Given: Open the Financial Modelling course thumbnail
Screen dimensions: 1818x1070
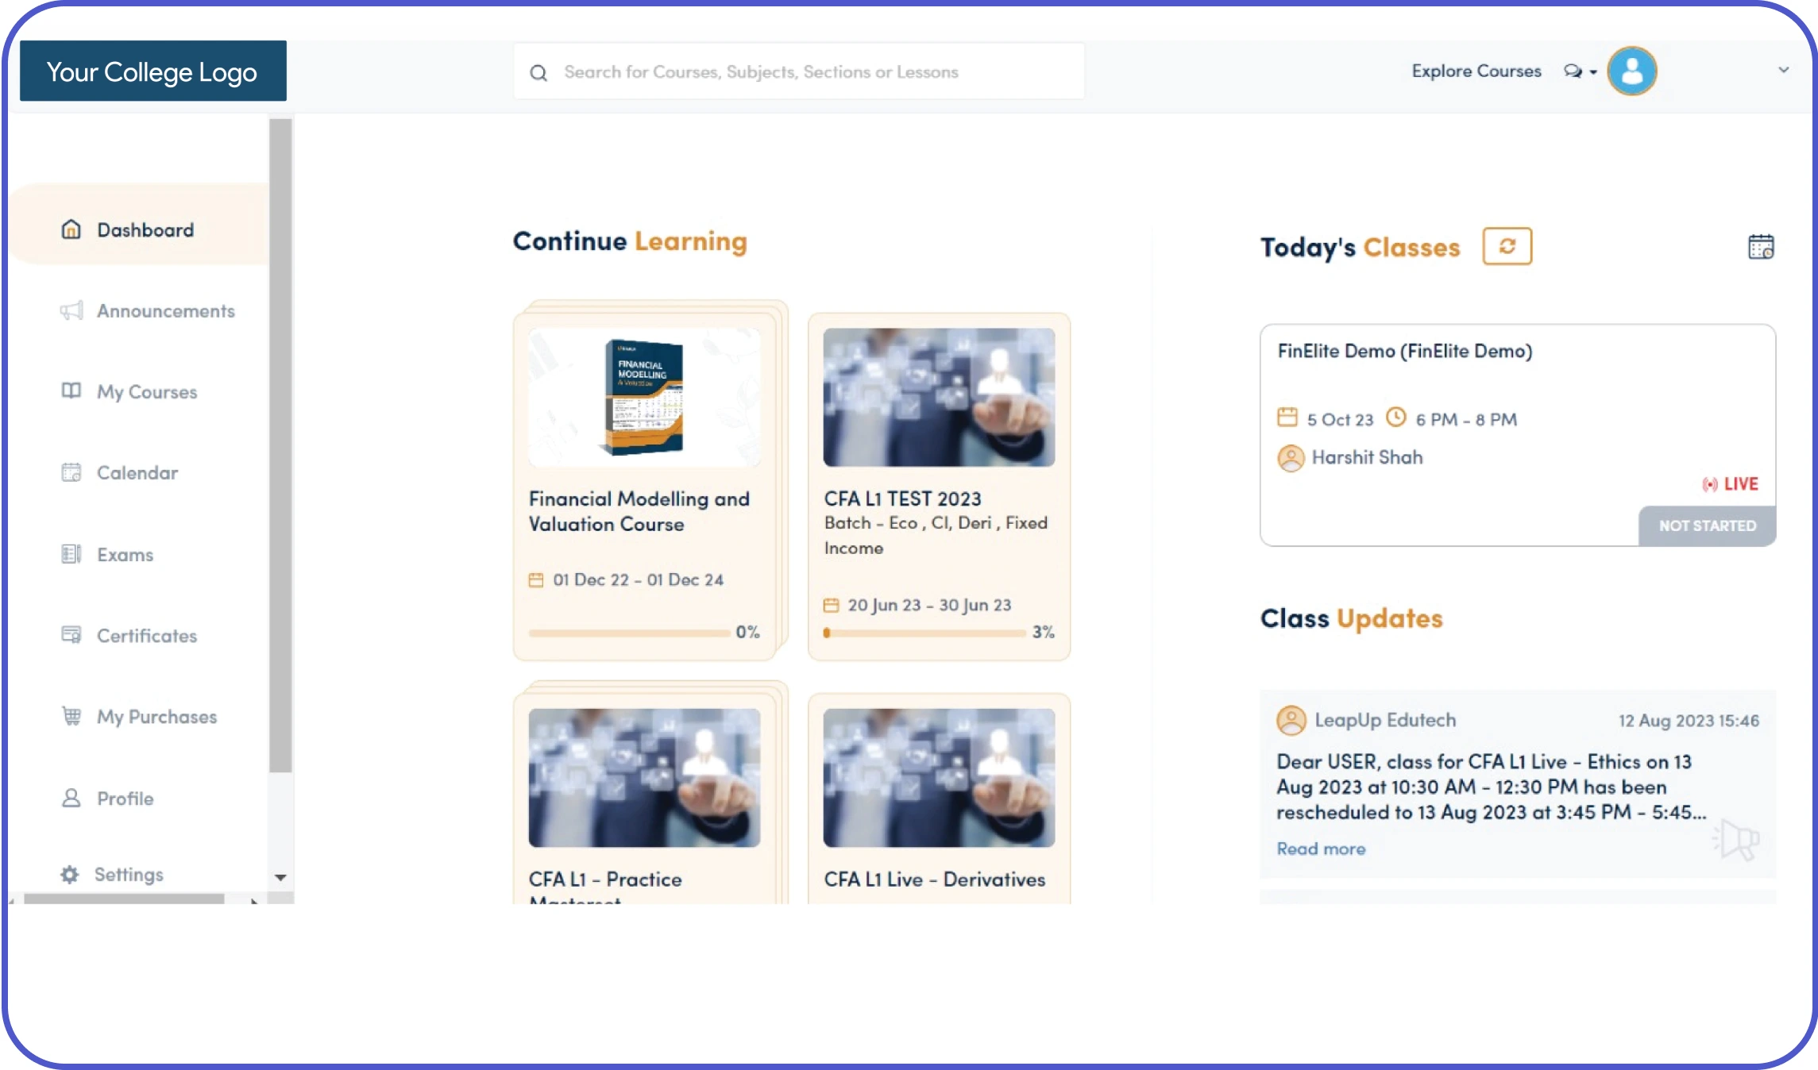Looking at the screenshot, I should (x=644, y=398).
